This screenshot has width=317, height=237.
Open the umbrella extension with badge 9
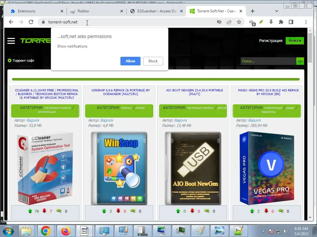252,23
